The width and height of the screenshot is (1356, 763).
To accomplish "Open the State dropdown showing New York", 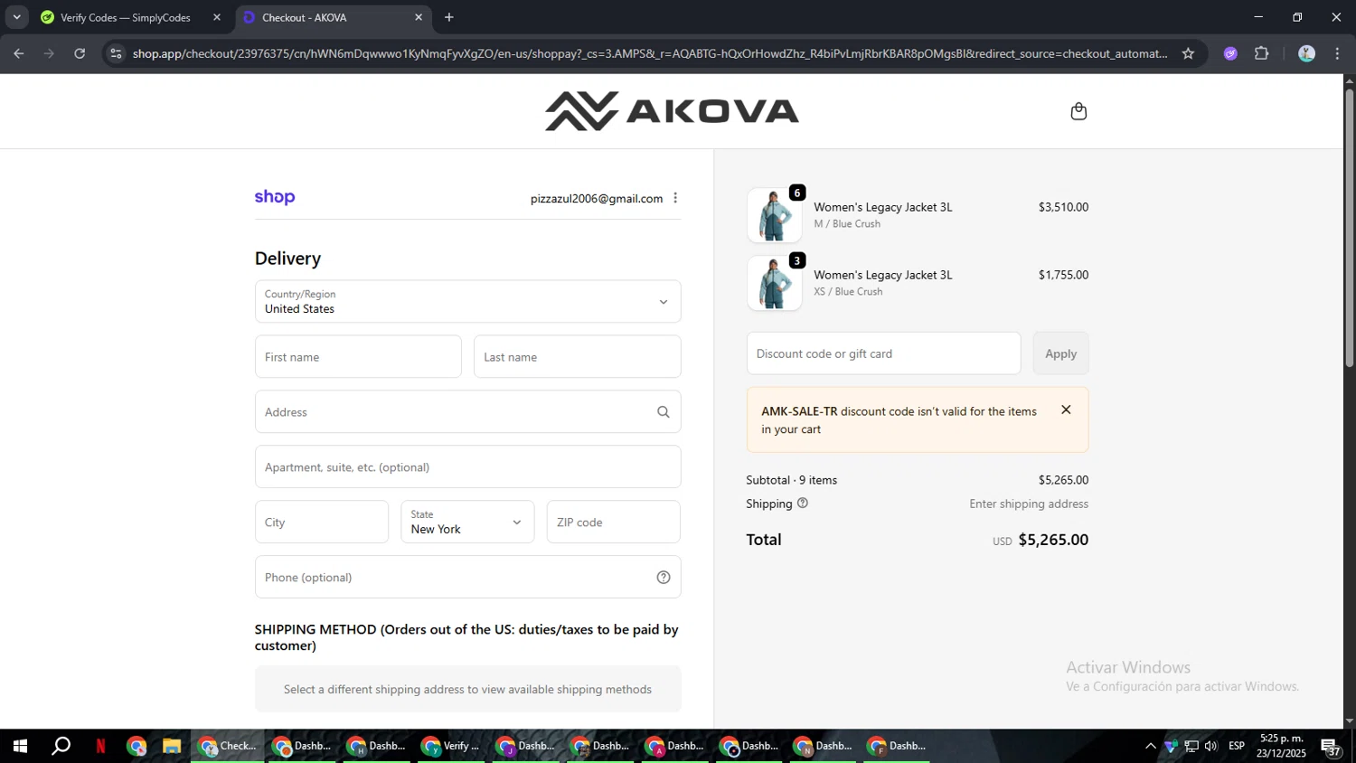I will click(x=467, y=522).
